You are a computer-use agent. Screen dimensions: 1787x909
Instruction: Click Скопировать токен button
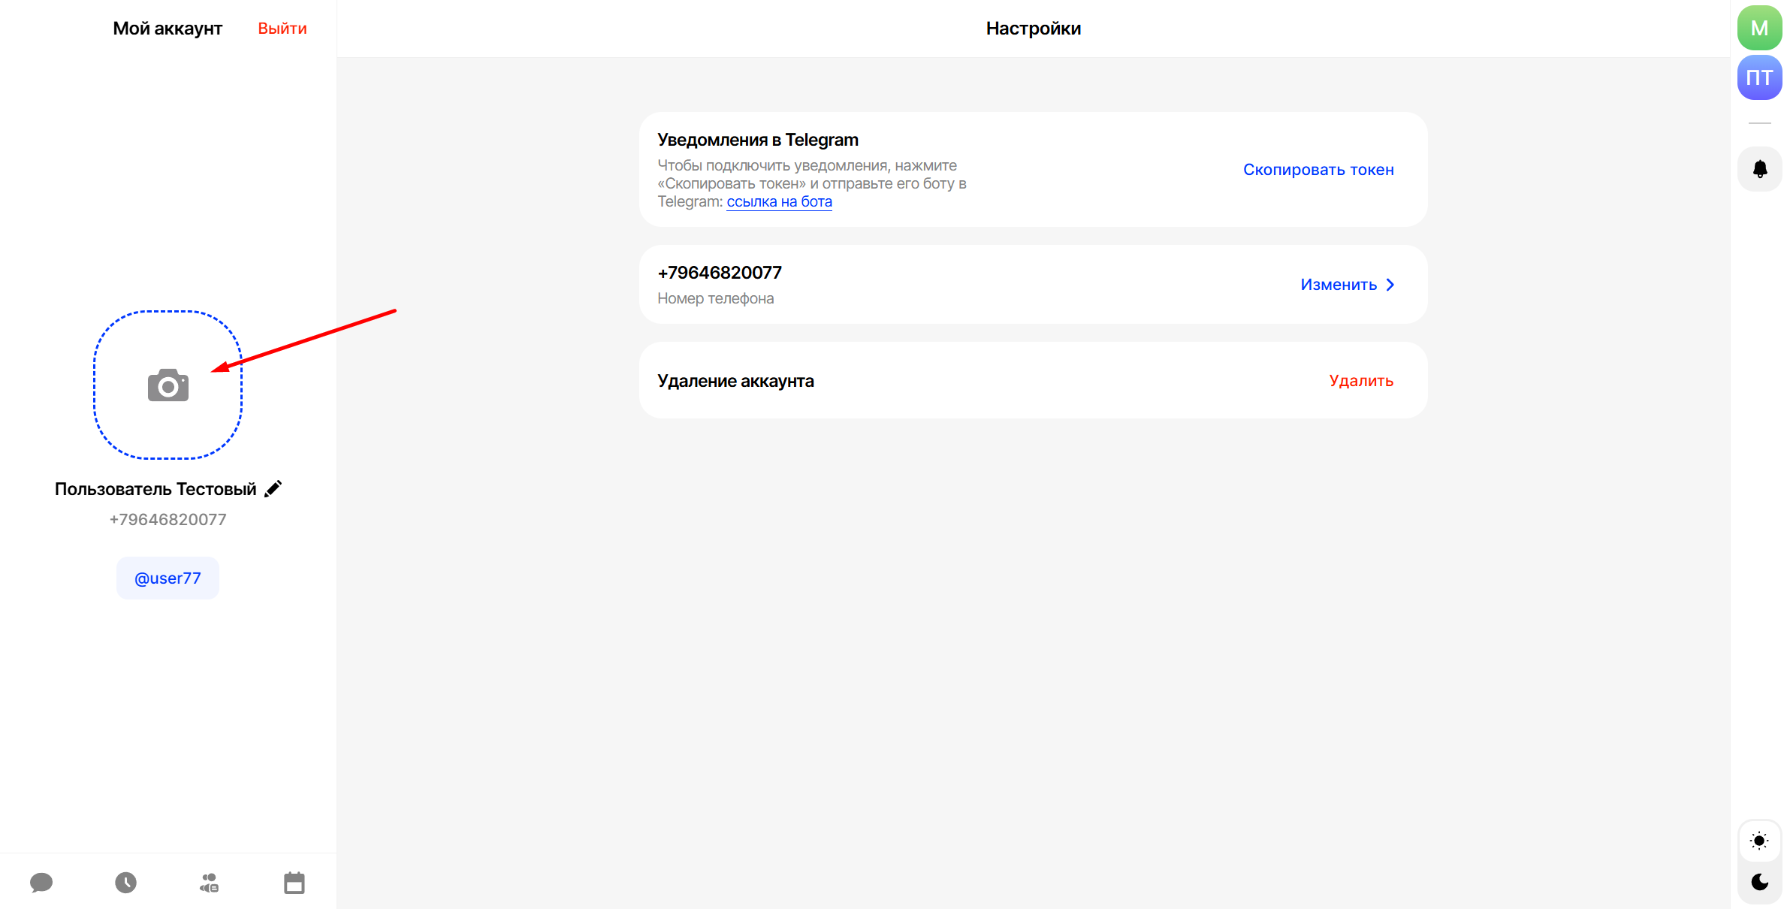[x=1318, y=170]
